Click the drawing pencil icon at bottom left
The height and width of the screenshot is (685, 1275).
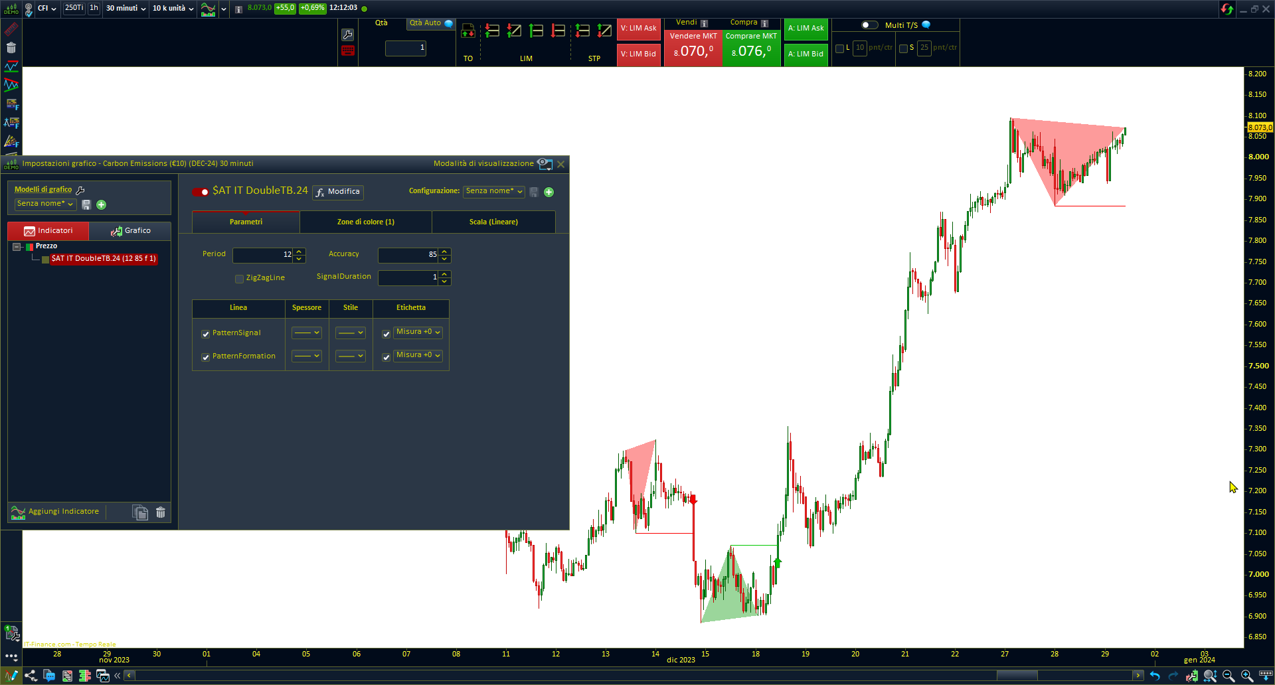coord(11,676)
